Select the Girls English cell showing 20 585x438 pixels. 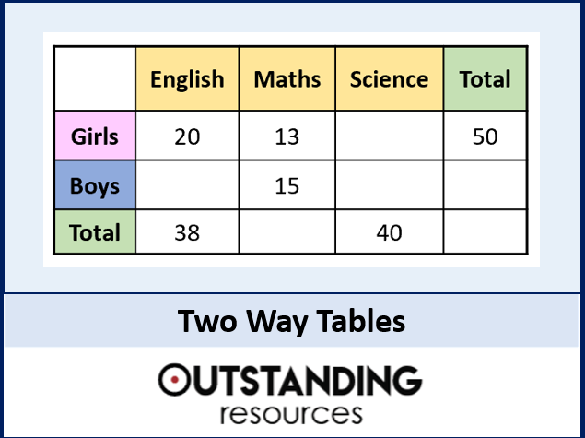pyautogui.click(x=187, y=136)
